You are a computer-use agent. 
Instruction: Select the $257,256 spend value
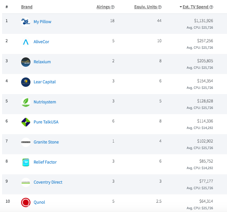click(205, 41)
